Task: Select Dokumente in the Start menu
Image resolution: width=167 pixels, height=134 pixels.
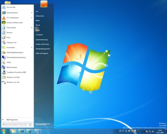Action: [40, 16]
